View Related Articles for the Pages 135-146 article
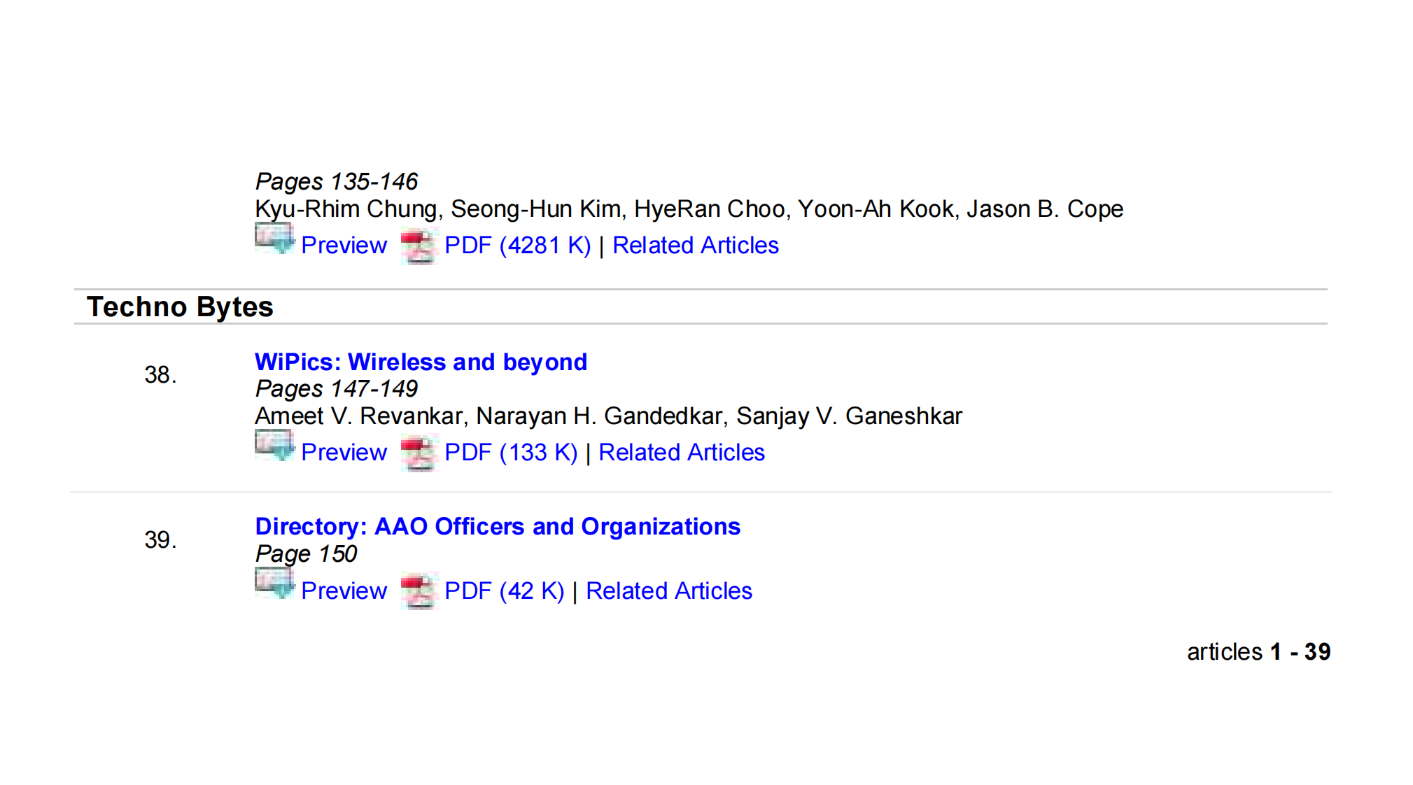1413x785 pixels. (x=695, y=246)
